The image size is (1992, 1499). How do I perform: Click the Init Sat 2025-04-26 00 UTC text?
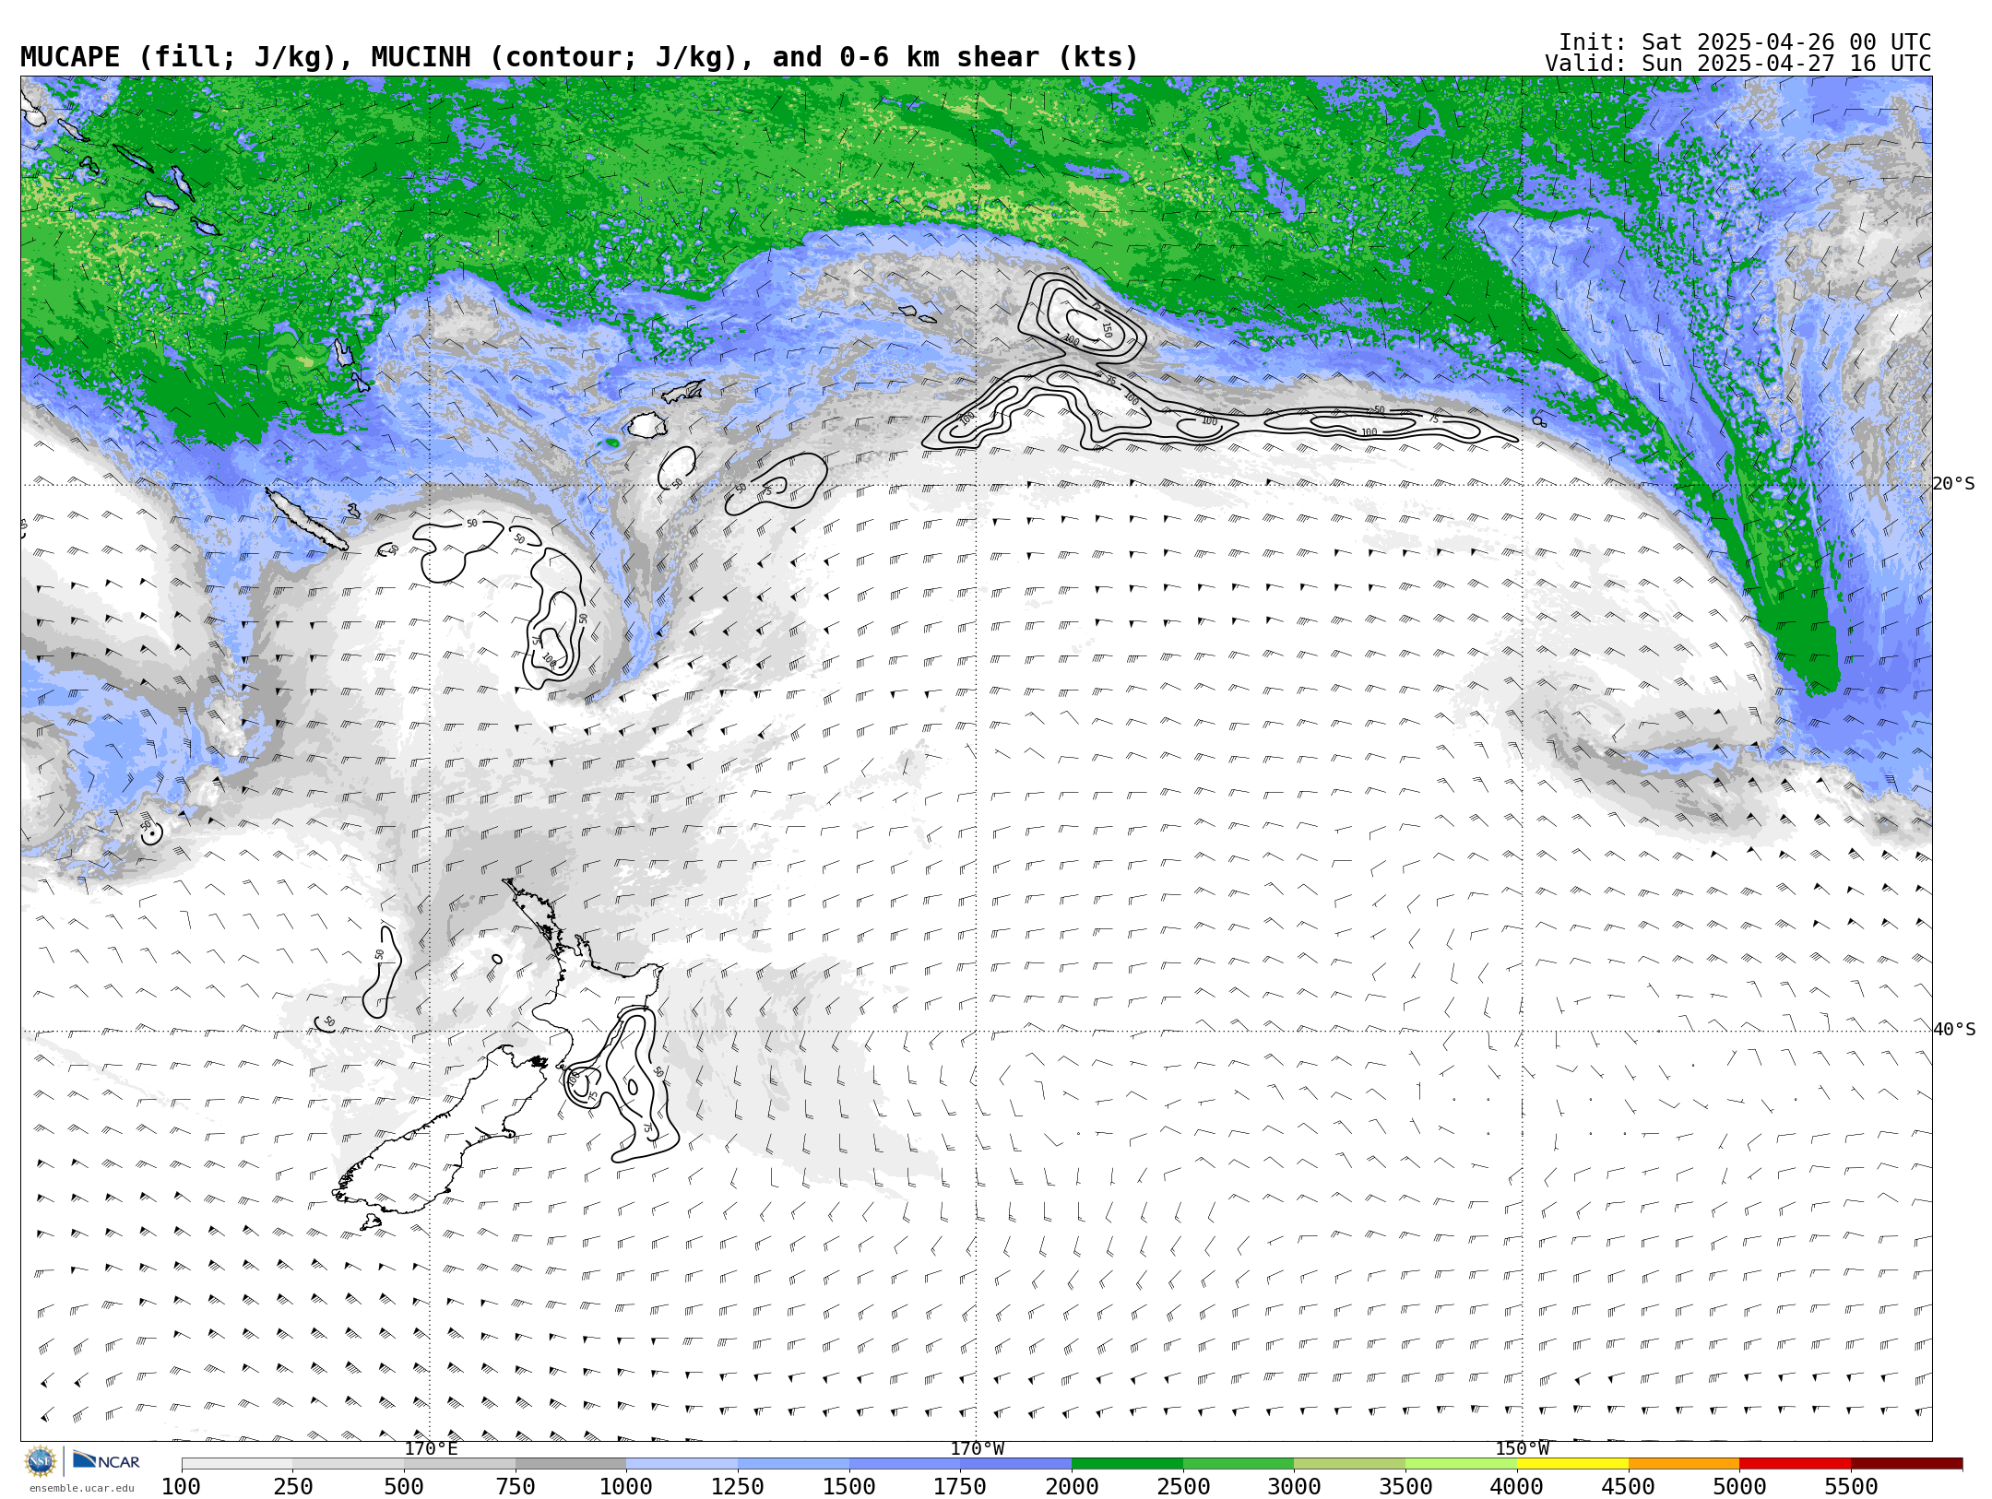coord(1745,42)
